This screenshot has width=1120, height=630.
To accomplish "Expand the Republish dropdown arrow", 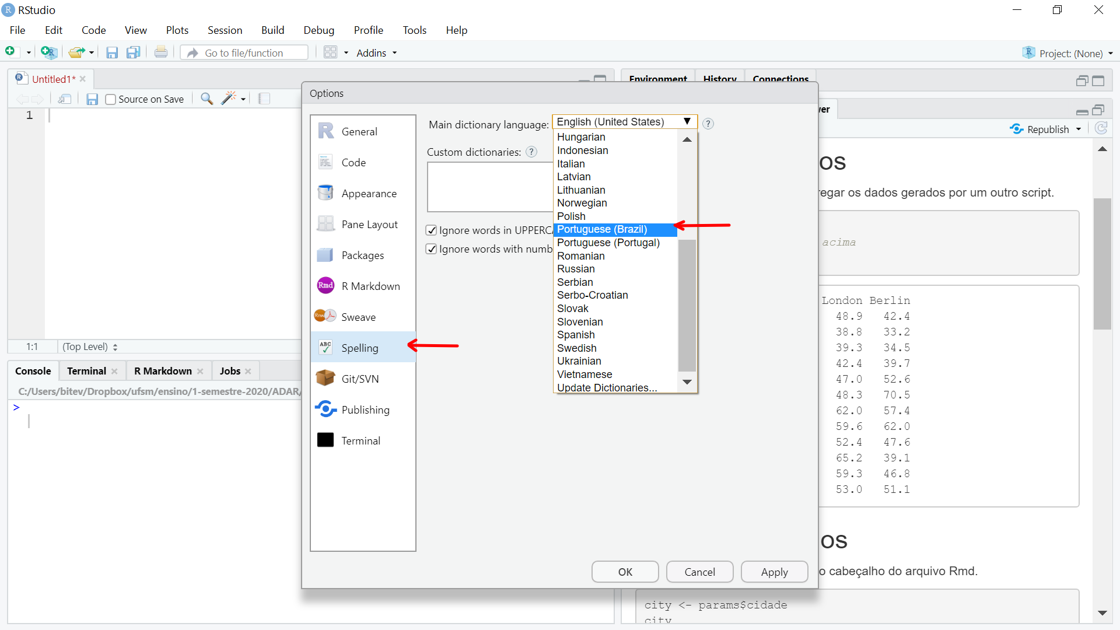I will point(1079,129).
